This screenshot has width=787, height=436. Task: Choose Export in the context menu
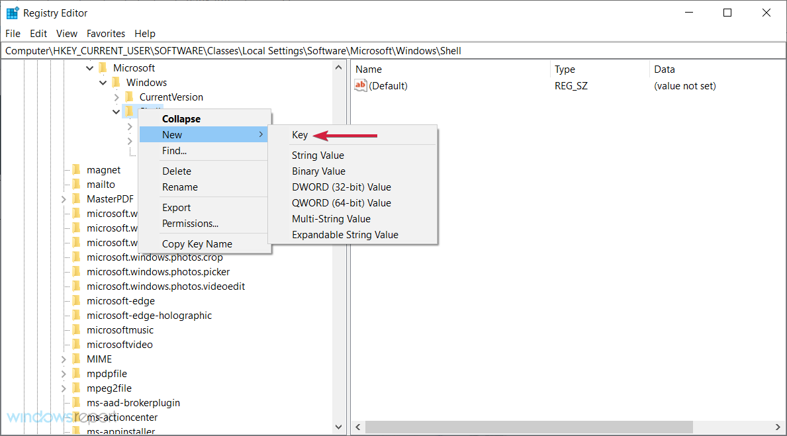tap(205, 208)
